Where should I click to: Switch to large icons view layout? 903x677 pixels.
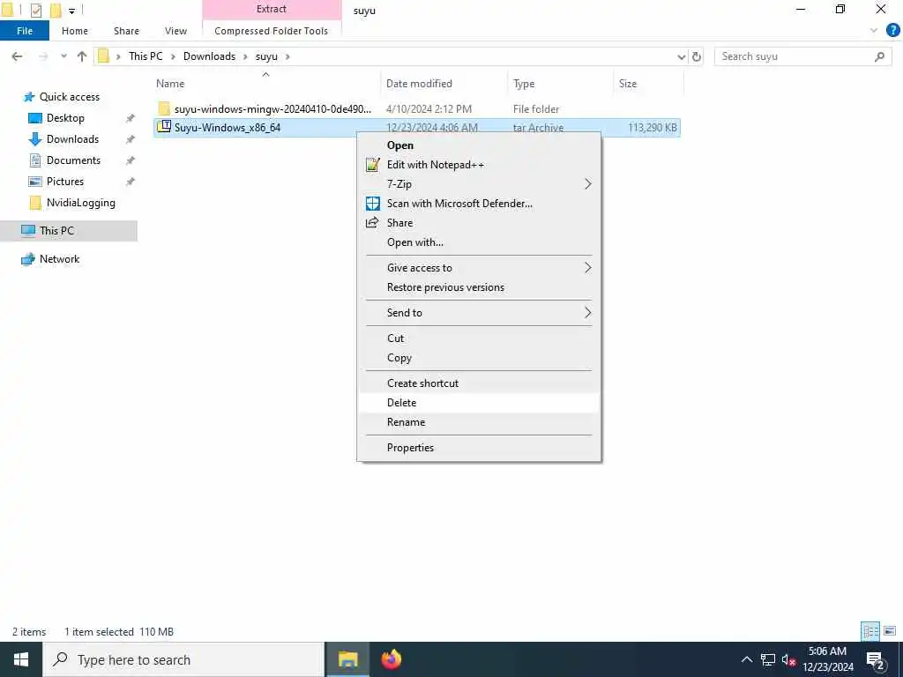890,631
